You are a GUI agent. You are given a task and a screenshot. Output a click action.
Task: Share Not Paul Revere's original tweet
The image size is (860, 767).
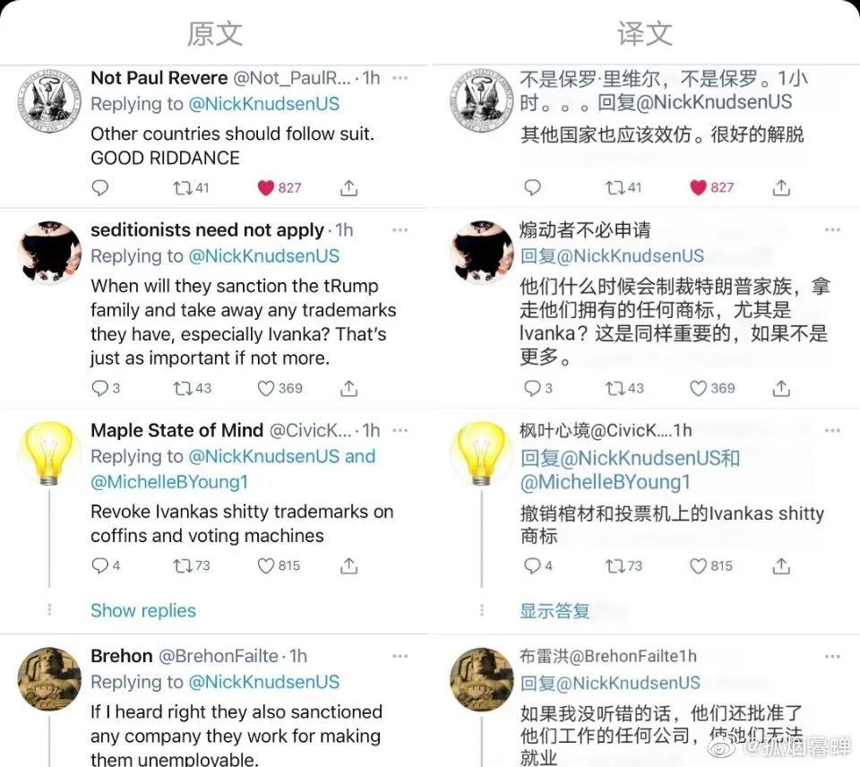coord(348,187)
